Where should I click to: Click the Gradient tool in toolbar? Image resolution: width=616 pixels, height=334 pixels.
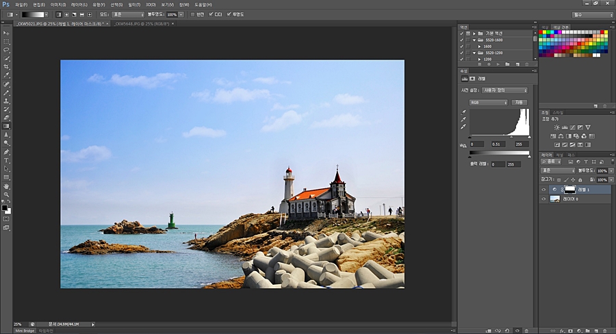[x=7, y=126]
